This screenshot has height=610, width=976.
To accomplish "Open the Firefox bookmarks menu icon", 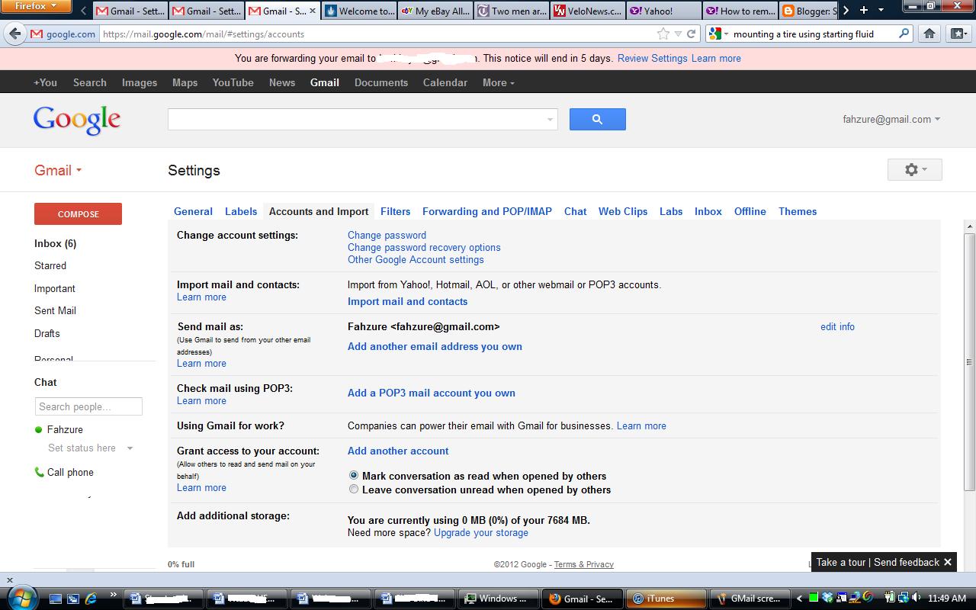I will click(958, 34).
